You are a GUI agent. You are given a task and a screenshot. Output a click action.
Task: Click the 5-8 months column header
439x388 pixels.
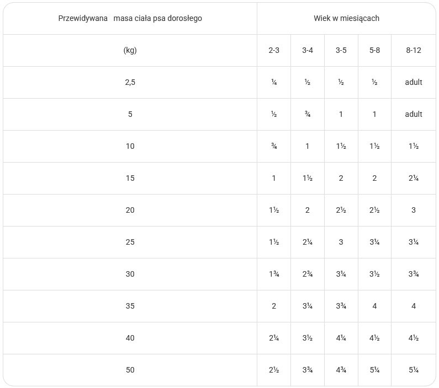pyautogui.click(x=374, y=50)
